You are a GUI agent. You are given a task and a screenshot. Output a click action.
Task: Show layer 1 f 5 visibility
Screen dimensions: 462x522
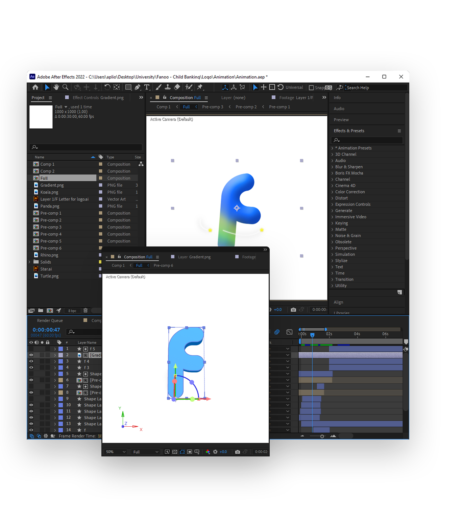click(x=31, y=349)
